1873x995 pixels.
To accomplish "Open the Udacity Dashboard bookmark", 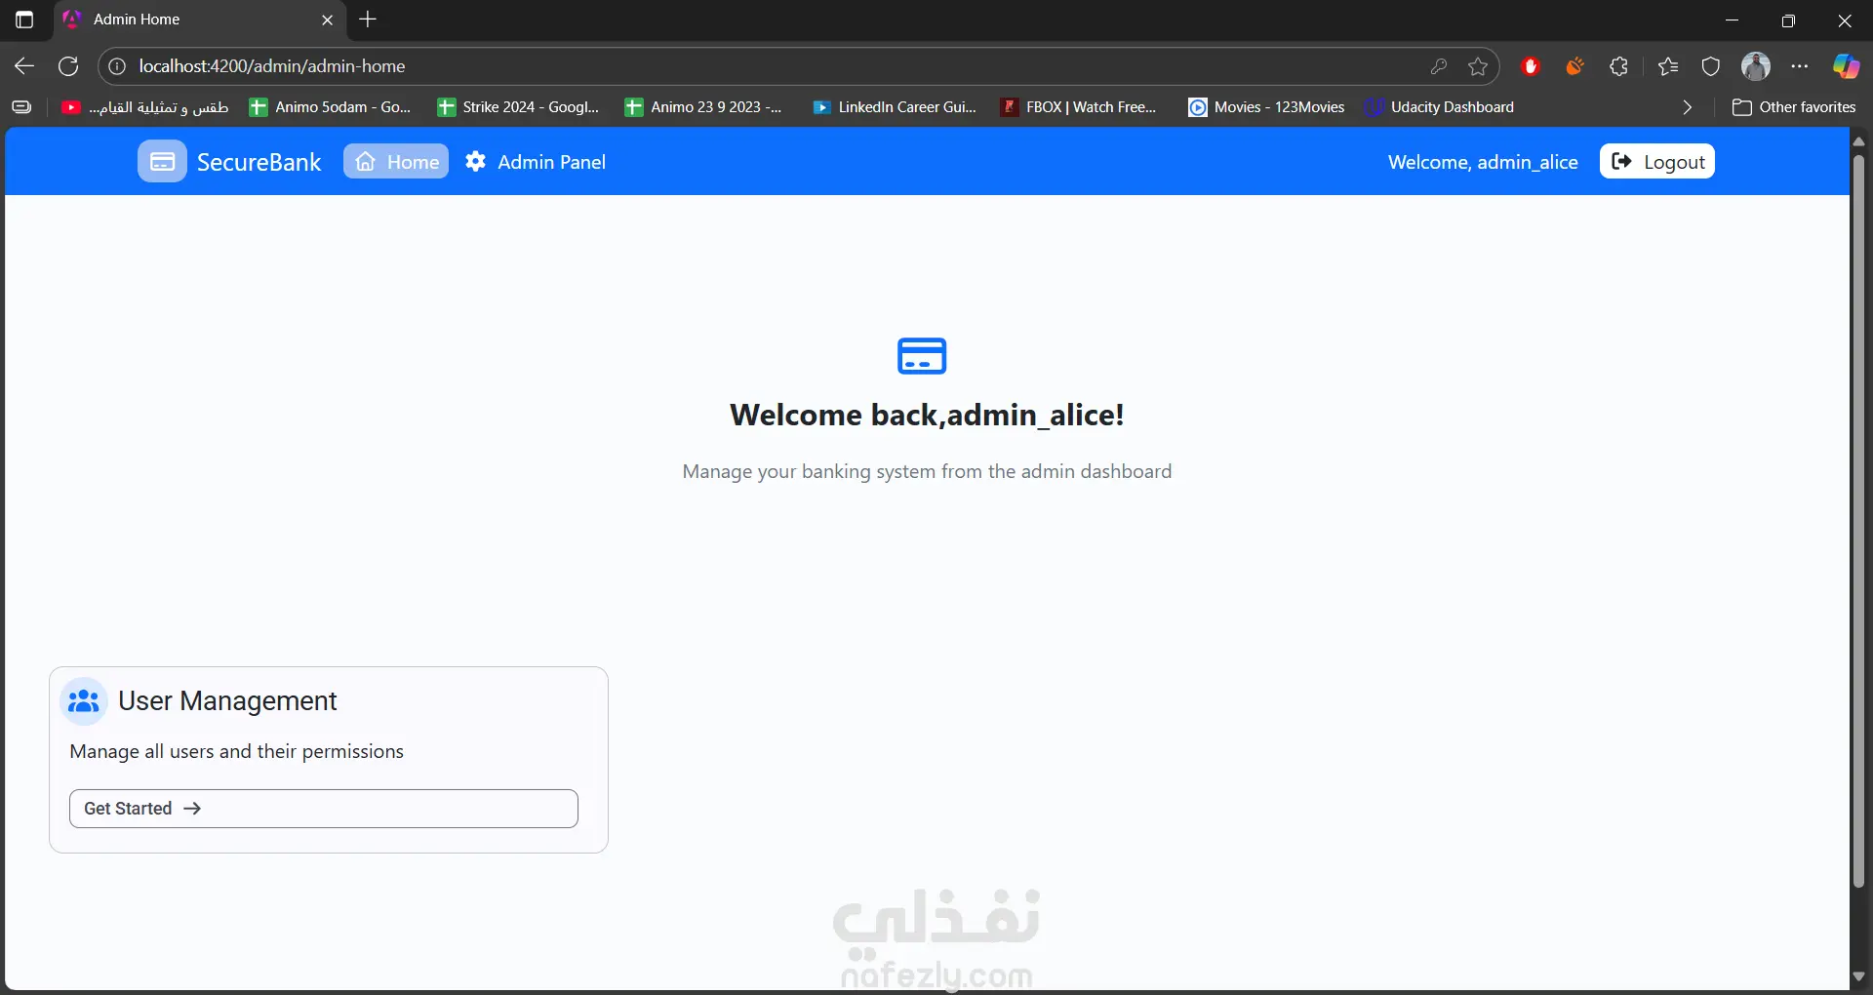I will (1440, 107).
